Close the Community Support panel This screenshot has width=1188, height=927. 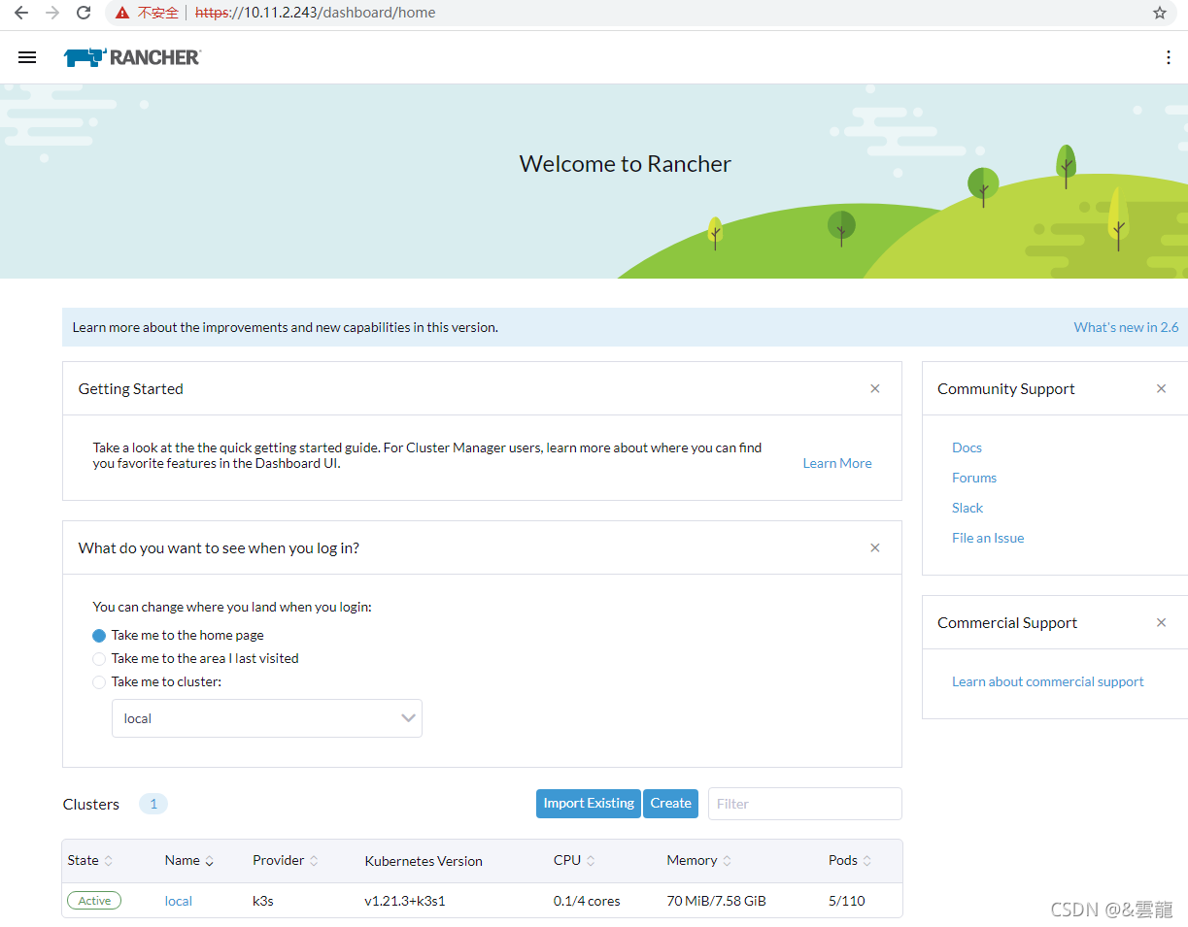coord(1161,388)
